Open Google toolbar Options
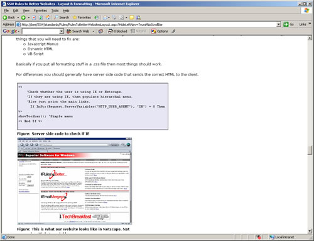Screen dimensions: 314x241 click(160, 31)
